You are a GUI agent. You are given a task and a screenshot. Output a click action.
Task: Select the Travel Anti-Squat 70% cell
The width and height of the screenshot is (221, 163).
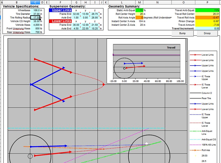pyautogui.click(x=207, y=10)
